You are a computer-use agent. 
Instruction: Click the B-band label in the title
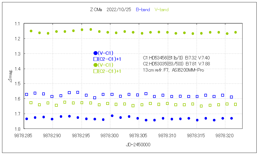coord(143,10)
